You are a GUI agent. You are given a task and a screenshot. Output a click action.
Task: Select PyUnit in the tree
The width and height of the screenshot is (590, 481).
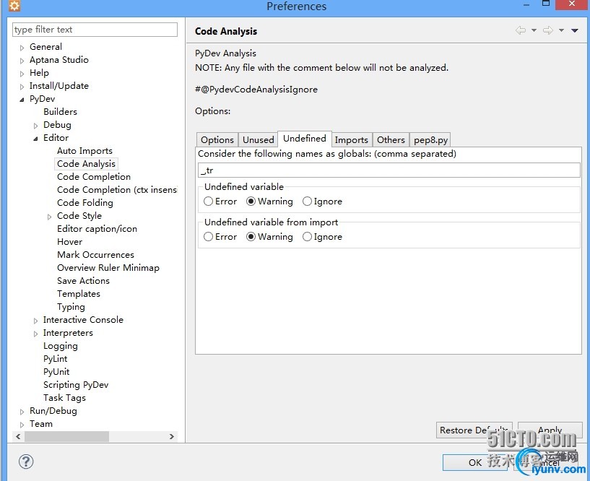(x=56, y=371)
